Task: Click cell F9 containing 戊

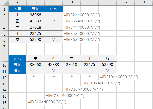Action: 108,58
